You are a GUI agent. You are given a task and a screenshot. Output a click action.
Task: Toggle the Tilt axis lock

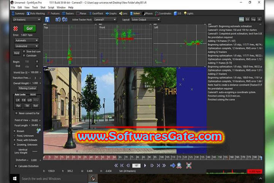coord(27,106)
